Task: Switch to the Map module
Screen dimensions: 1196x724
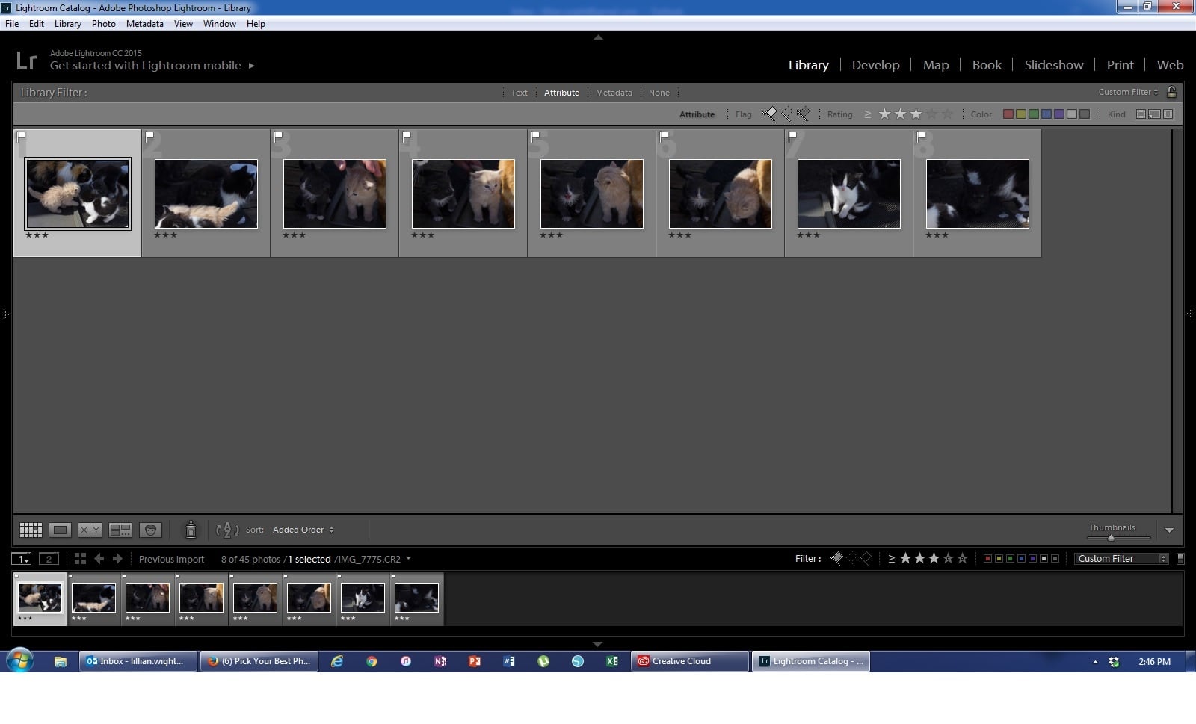Action: (x=936, y=65)
